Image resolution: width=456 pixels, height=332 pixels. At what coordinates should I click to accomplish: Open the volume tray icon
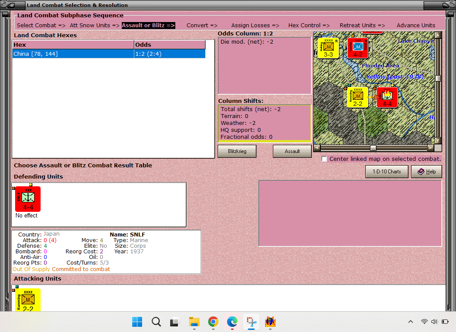click(434, 322)
